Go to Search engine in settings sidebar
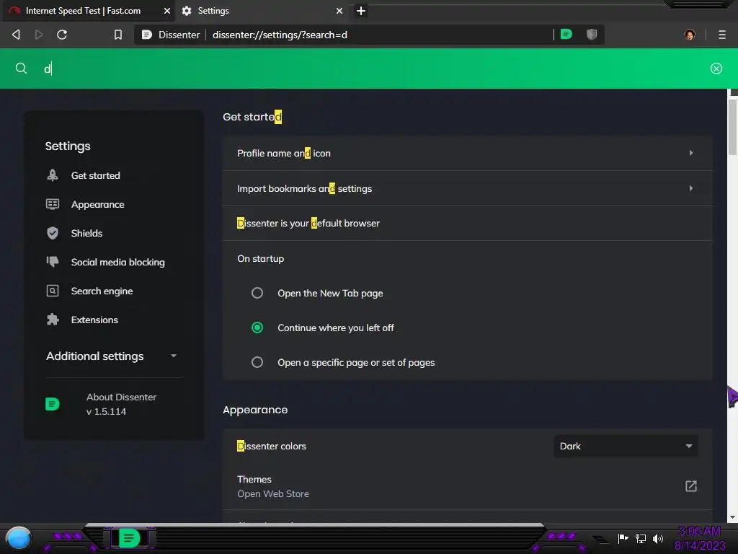The image size is (738, 554). click(x=102, y=291)
